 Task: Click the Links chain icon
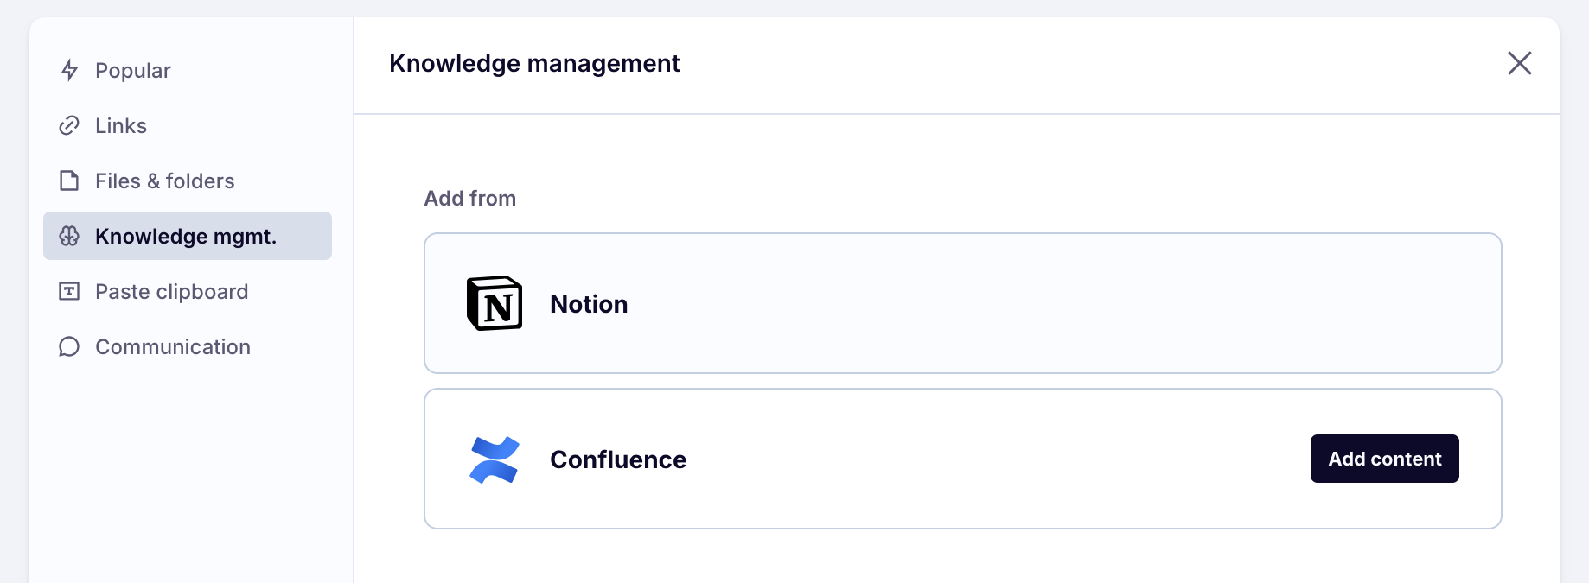(x=69, y=125)
